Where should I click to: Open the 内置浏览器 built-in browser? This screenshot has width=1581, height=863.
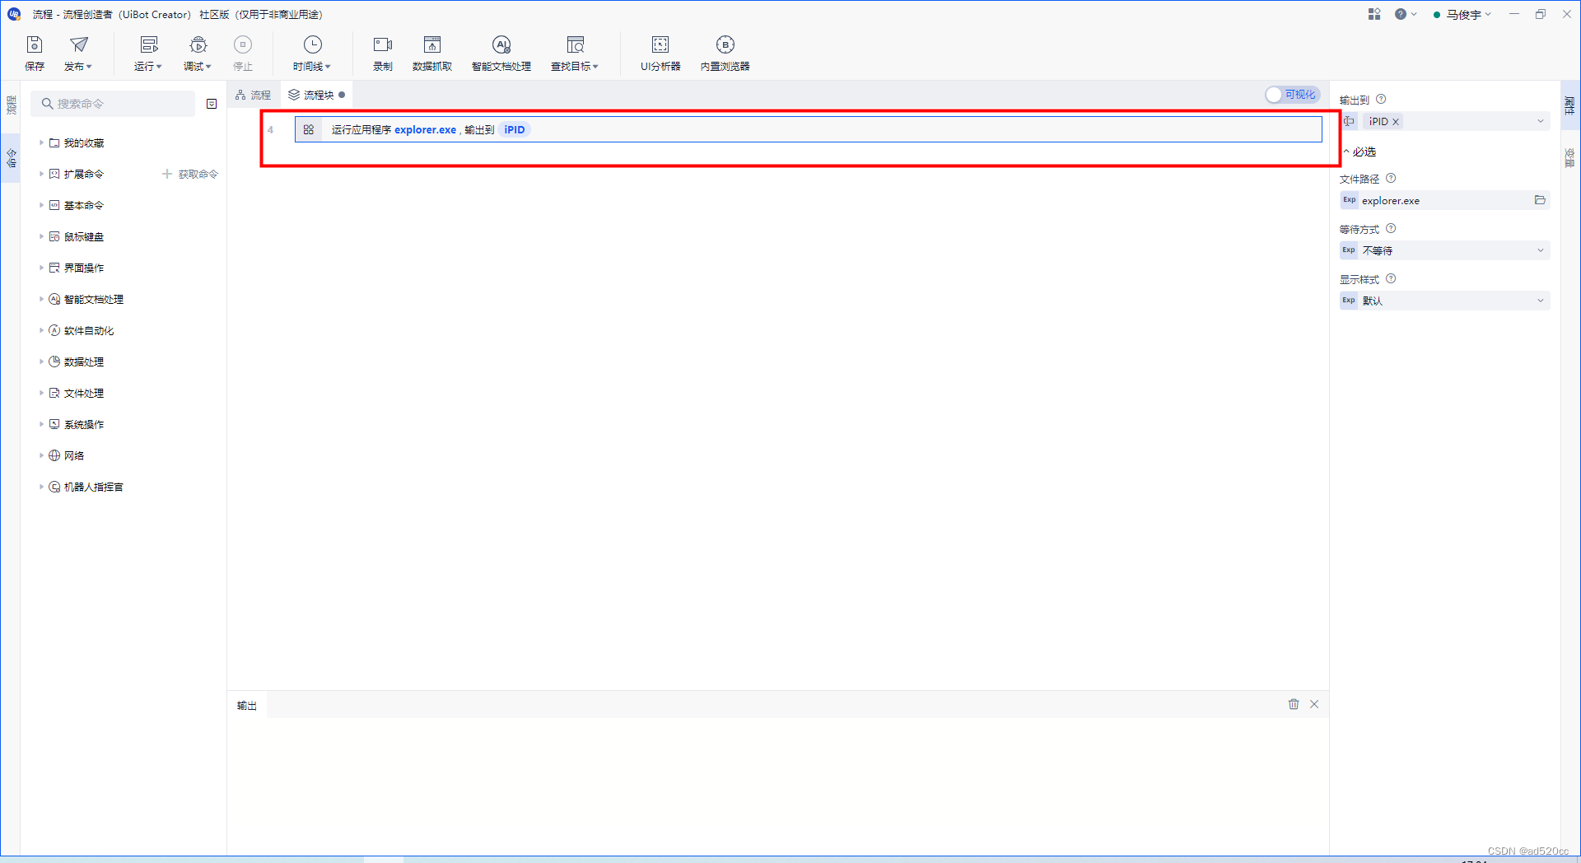725,52
